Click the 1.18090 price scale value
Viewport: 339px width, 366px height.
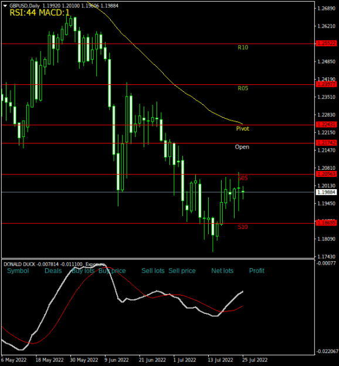pyautogui.click(x=326, y=239)
